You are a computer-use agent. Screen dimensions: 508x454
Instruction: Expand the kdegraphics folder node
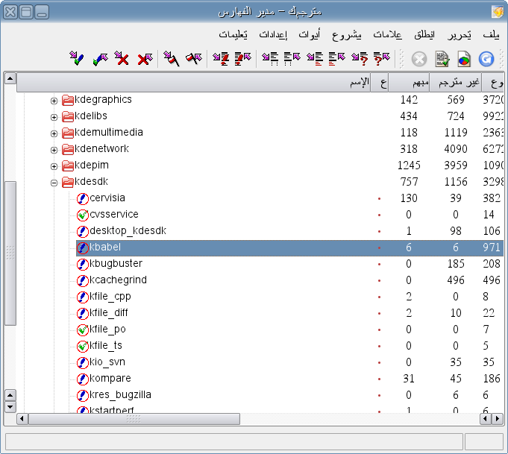coord(54,101)
